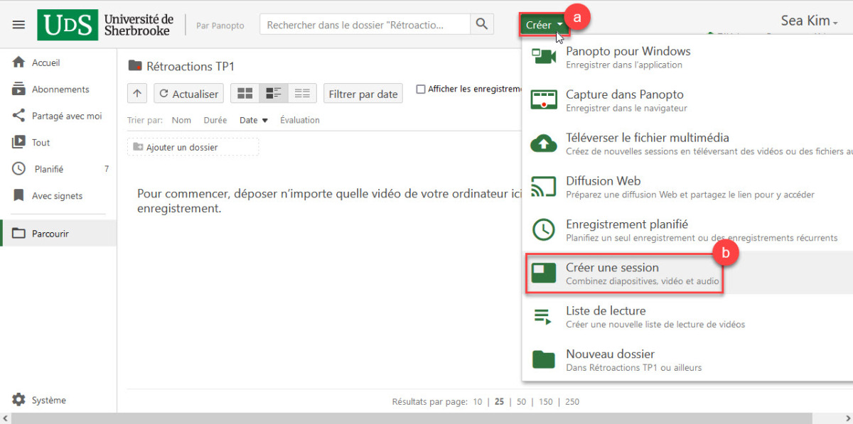Click Ajouter un dossier
Screen dimensions: 853x424
click(x=193, y=147)
